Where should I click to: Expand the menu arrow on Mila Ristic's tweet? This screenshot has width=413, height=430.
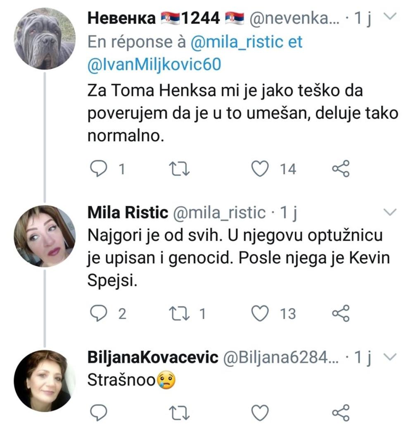tap(389, 213)
